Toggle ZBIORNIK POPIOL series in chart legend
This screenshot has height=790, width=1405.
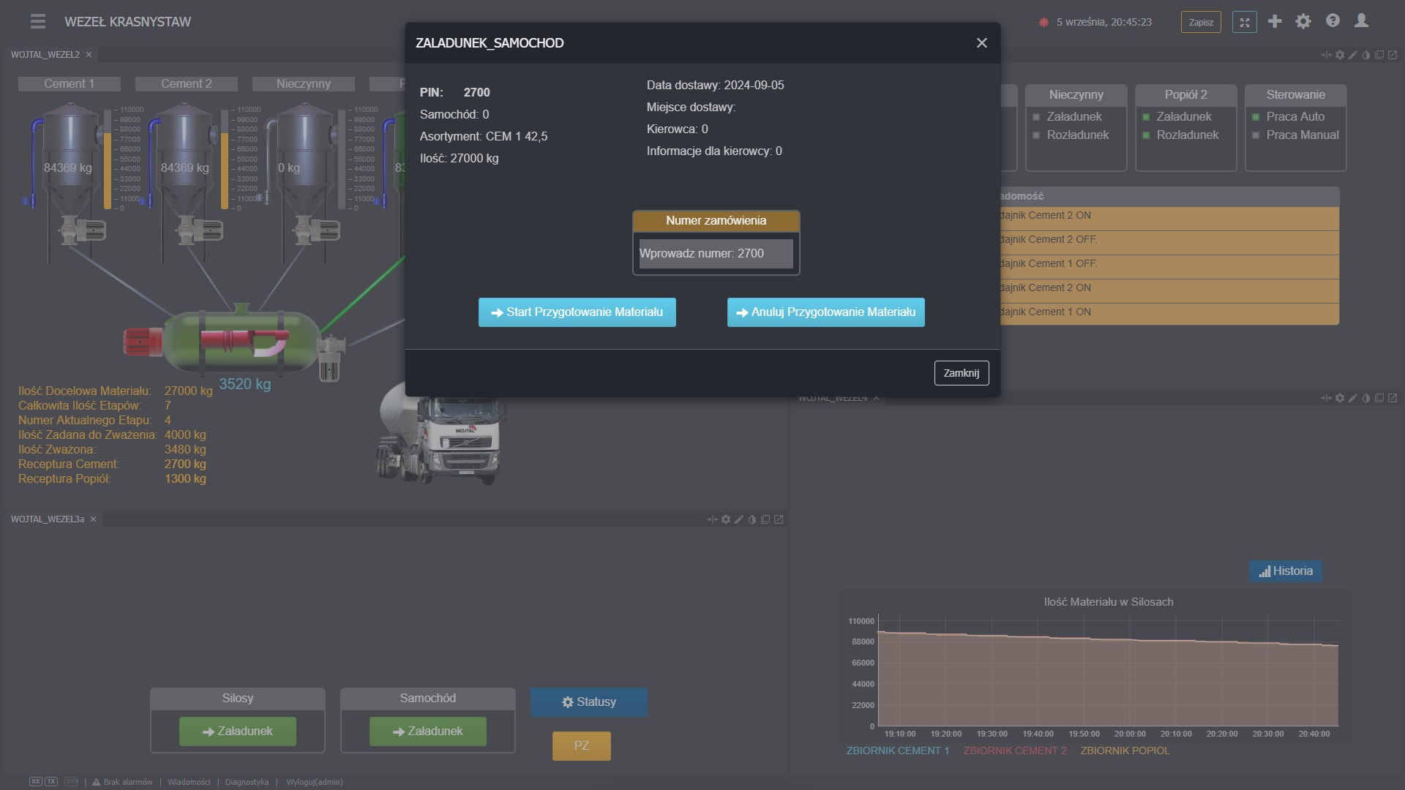point(1125,750)
